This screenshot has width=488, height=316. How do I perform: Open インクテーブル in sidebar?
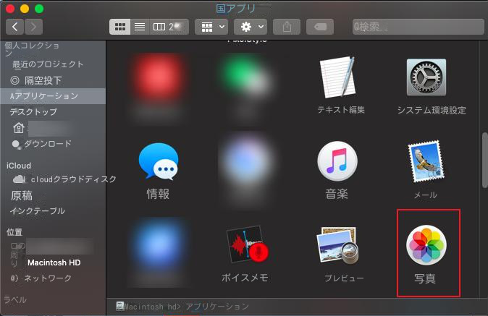tap(38, 211)
